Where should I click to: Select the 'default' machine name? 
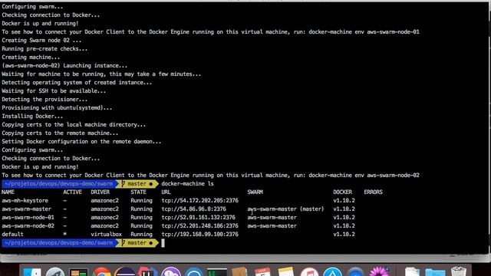(x=12, y=235)
